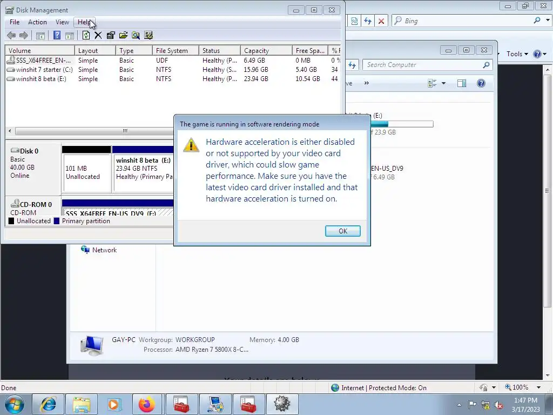Expand the Explorer toolbar overflow chevron
The image size is (553, 415).
point(367,83)
